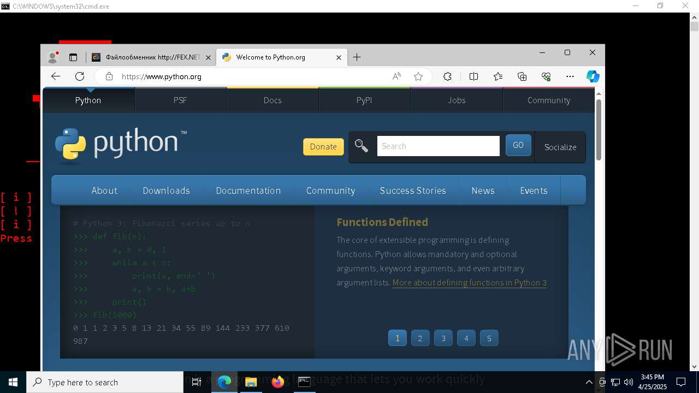Open the Windows Start button
The image size is (699, 393).
[13, 382]
